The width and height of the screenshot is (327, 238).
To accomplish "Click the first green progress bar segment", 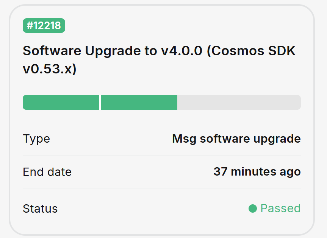I will [x=61, y=103].
